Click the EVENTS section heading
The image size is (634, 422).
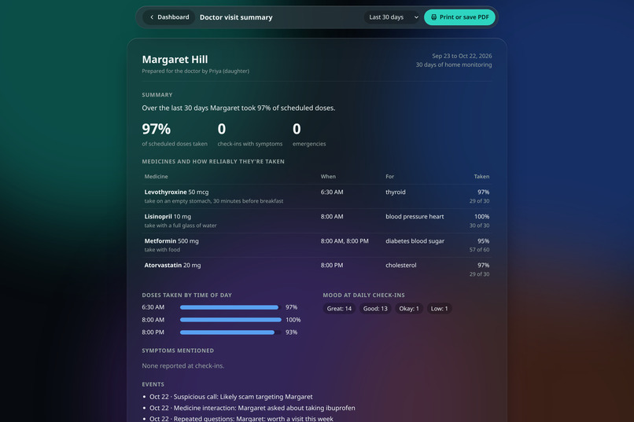153,384
